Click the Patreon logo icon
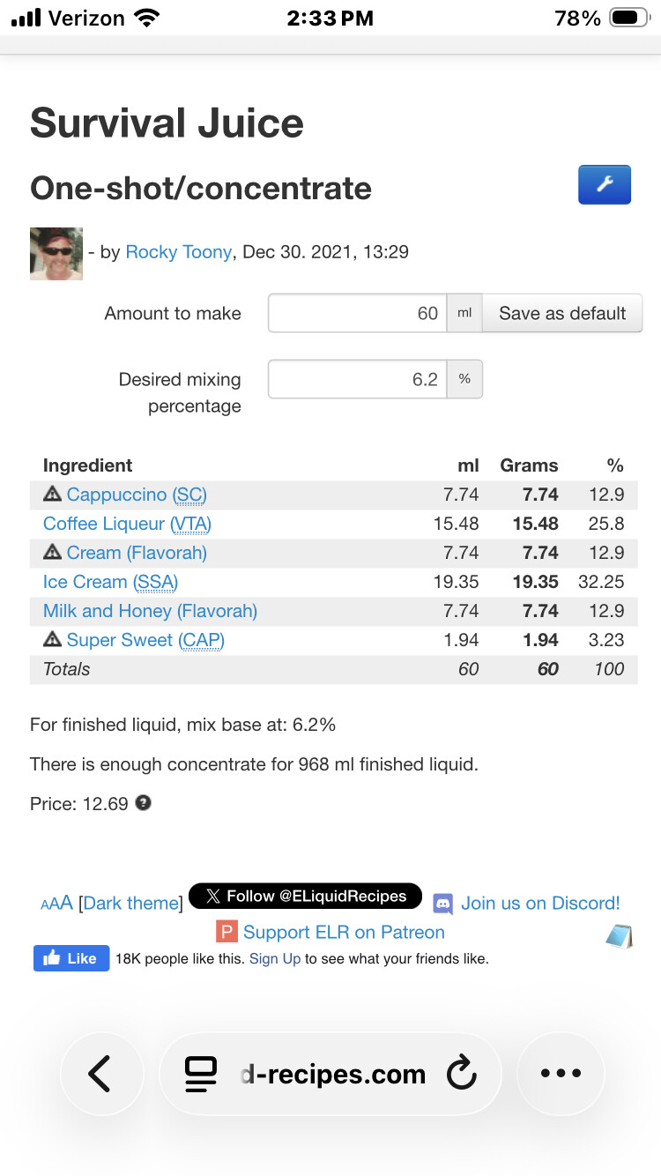 pos(227,932)
